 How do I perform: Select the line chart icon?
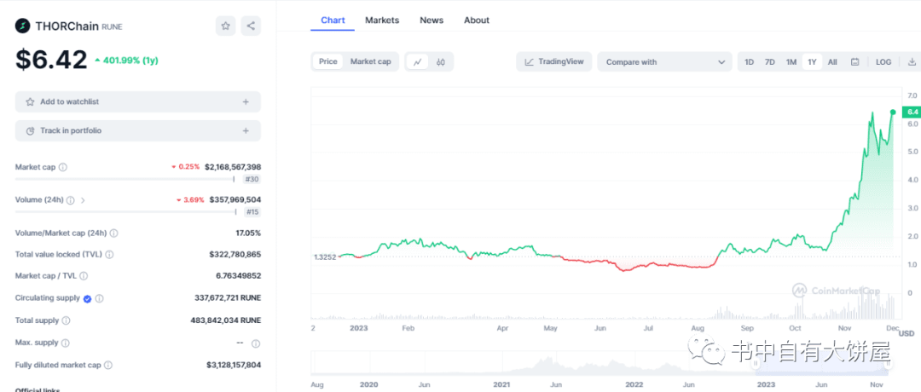pos(418,61)
